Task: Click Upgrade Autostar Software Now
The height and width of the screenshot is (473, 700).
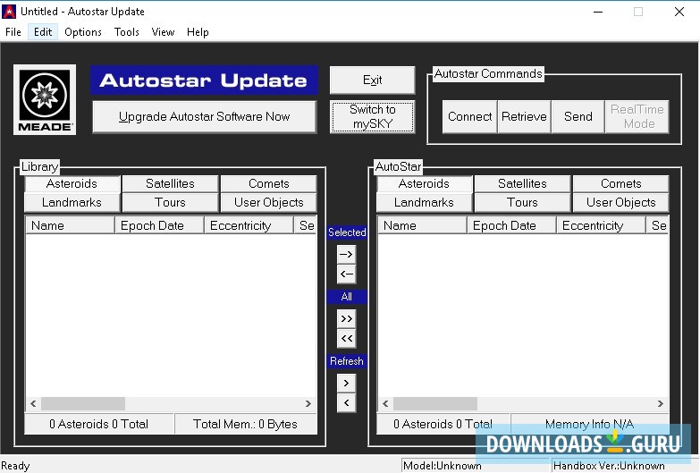Action: (205, 116)
